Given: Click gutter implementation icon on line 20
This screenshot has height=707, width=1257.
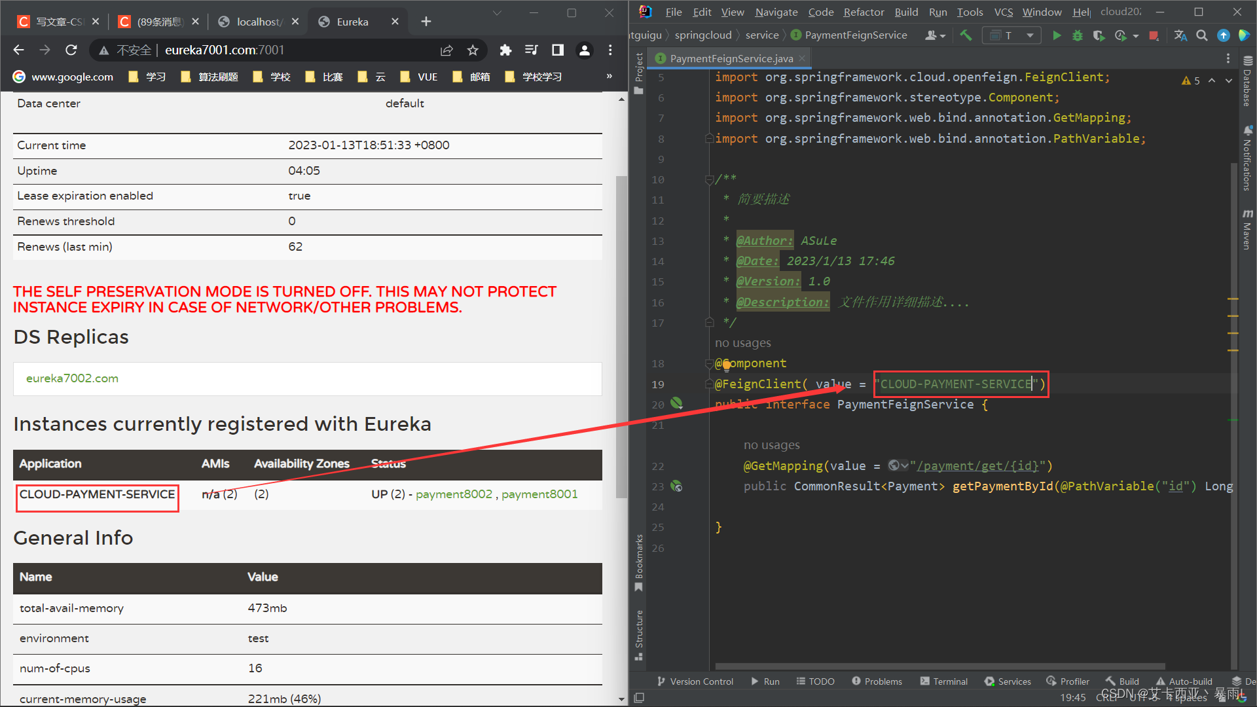Looking at the screenshot, I should click(677, 403).
